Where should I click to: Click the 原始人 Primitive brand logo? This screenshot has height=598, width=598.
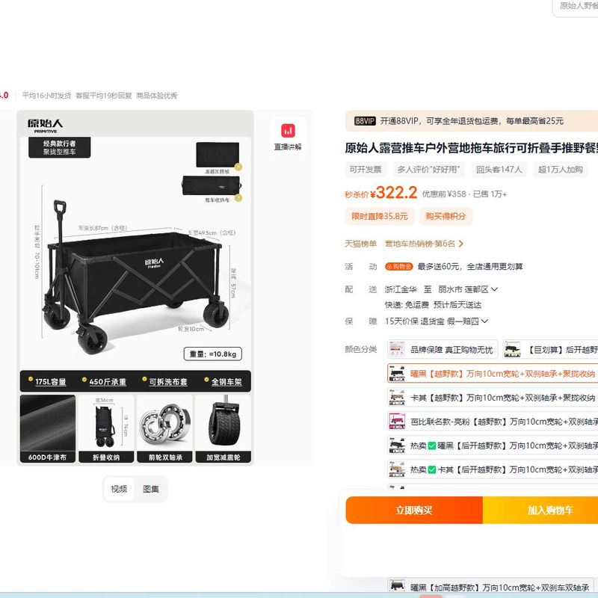45,126
